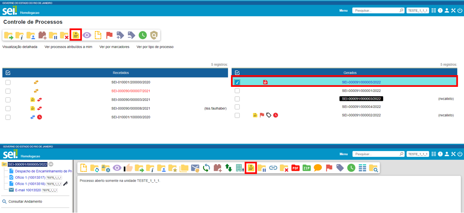Click the green ZIP export icon
This screenshot has width=464, height=213.
tap(307, 168)
